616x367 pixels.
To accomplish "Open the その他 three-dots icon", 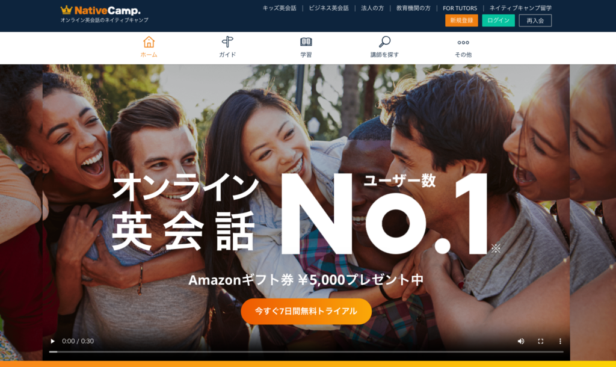I will [x=463, y=43].
